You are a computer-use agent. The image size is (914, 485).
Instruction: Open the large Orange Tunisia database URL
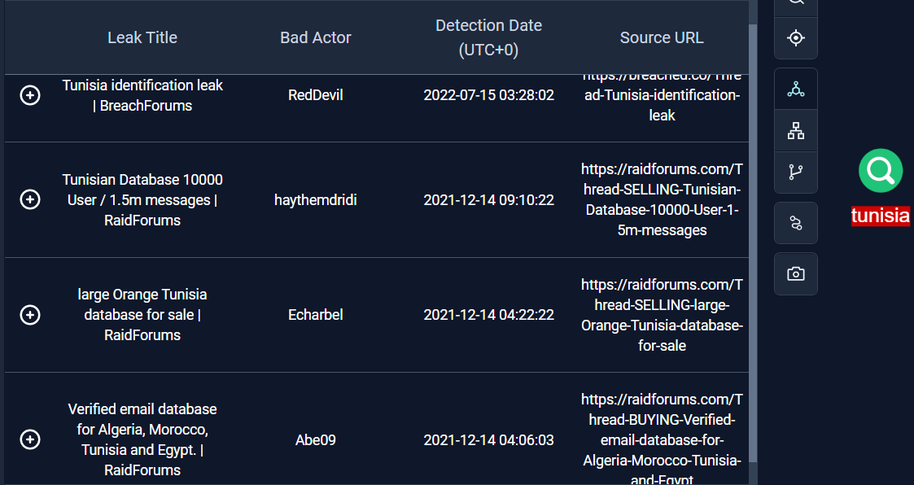coord(662,315)
